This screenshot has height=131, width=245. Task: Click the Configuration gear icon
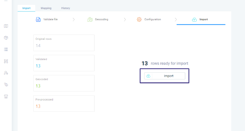(139, 20)
